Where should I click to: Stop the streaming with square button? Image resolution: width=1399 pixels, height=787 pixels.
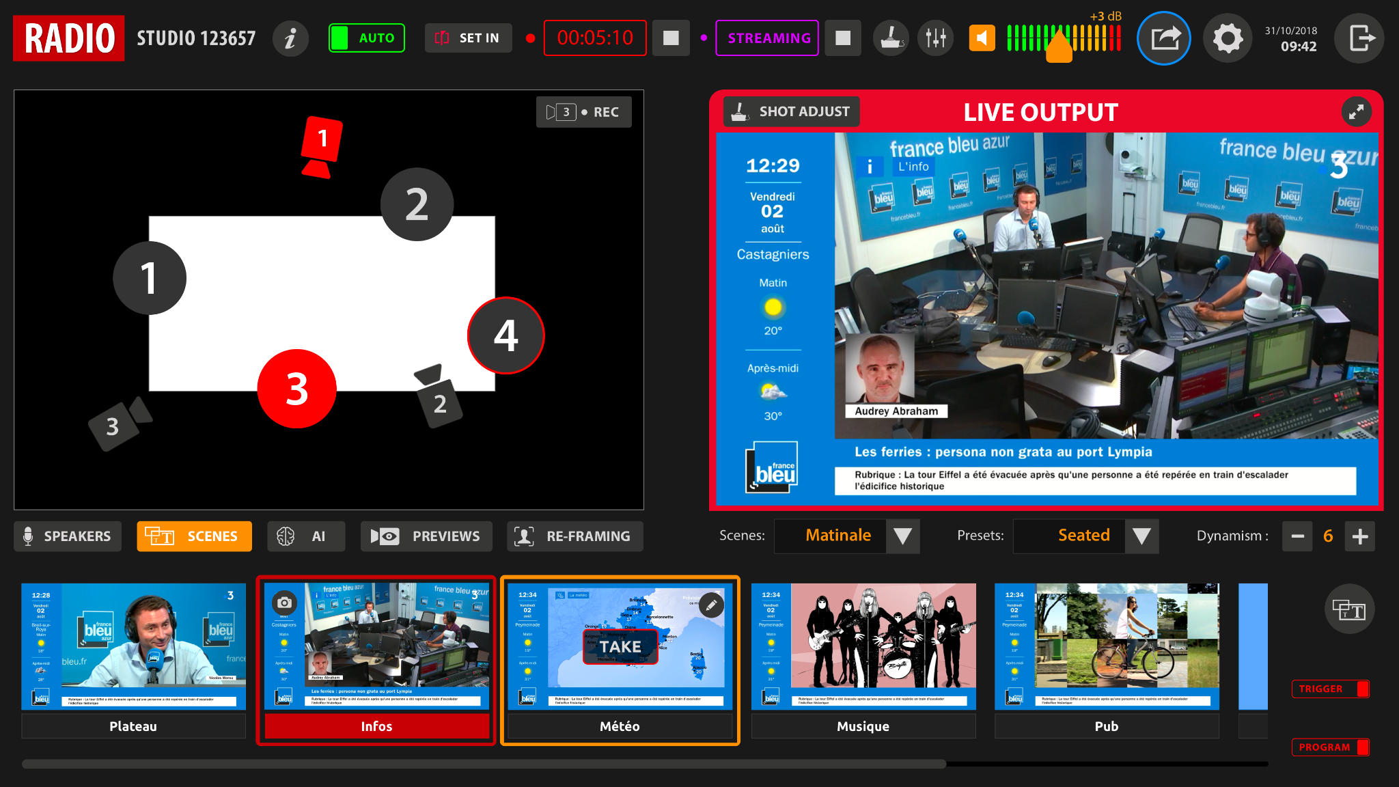pyautogui.click(x=843, y=38)
